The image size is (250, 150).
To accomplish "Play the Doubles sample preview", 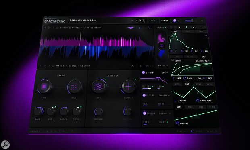I will coord(50,27).
